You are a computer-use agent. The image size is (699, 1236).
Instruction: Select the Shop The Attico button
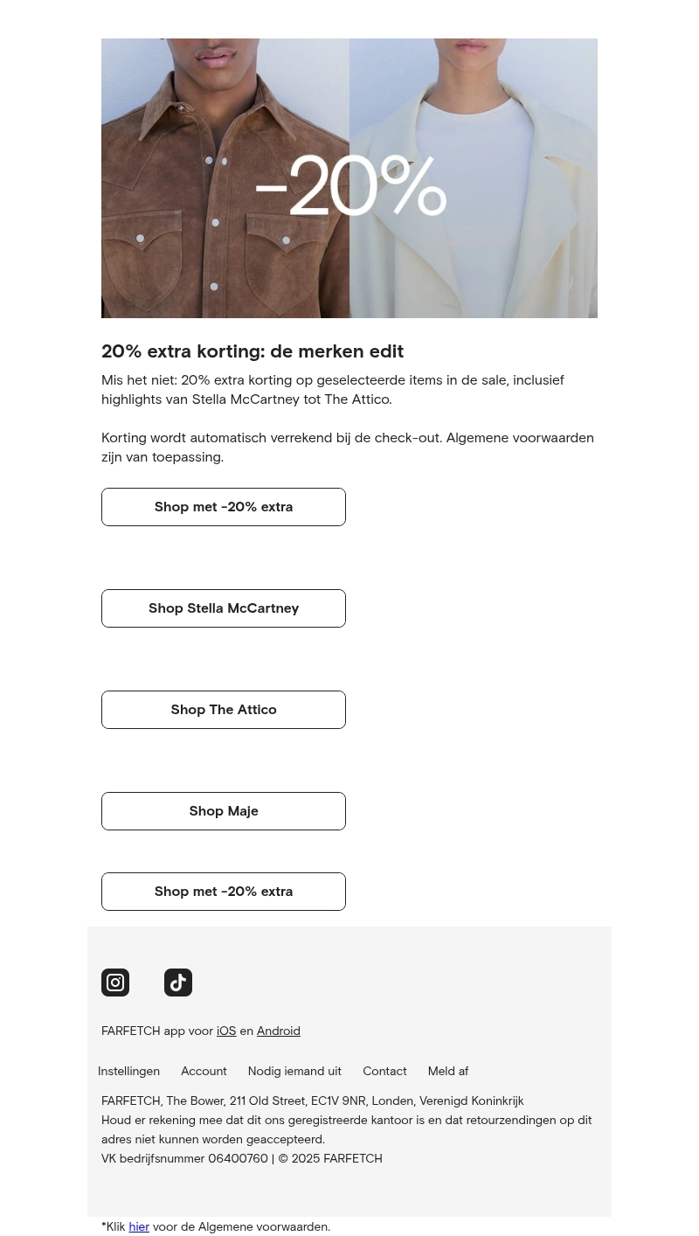[x=224, y=710]
